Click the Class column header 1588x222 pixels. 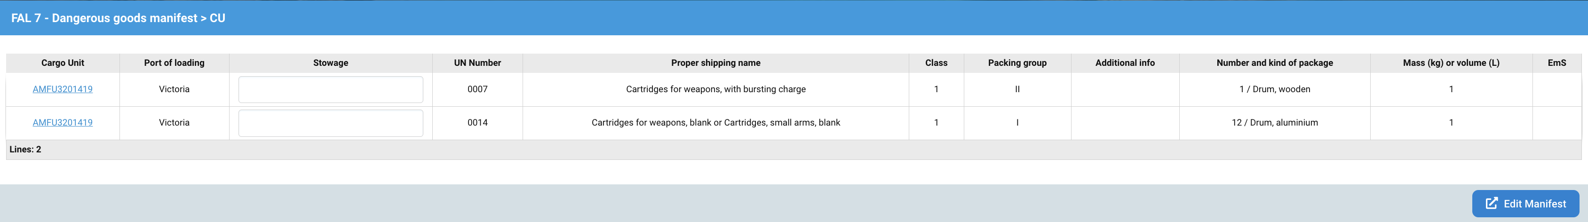click(936, 63)
